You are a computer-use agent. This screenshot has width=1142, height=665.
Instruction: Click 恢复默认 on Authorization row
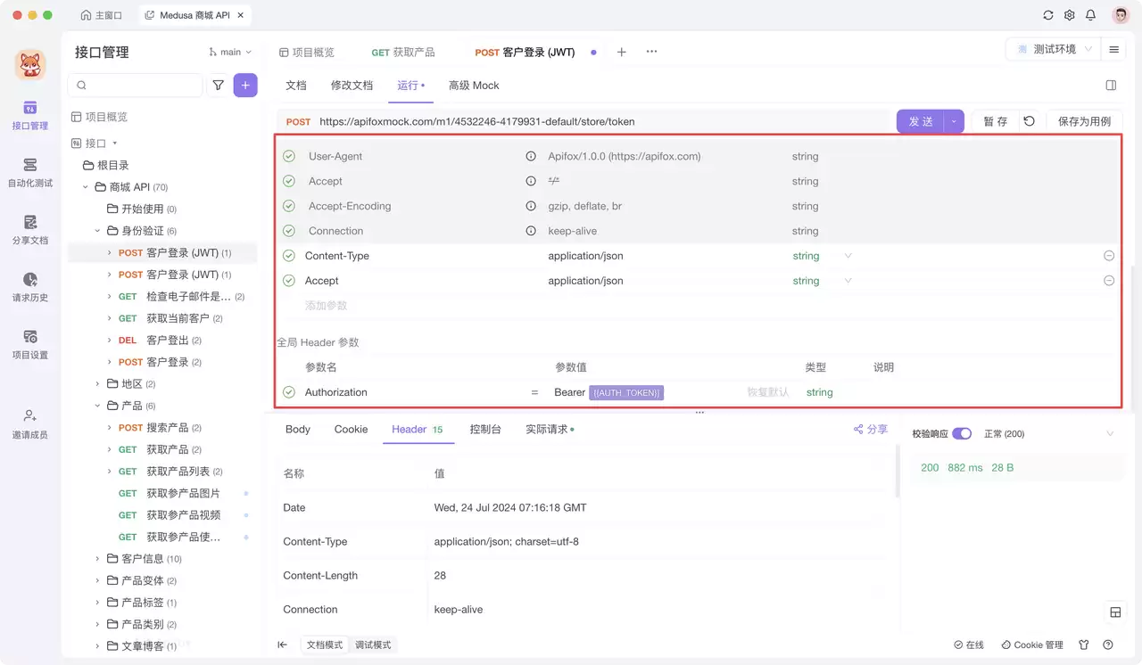pyautogui.click(x=767, y=392)
